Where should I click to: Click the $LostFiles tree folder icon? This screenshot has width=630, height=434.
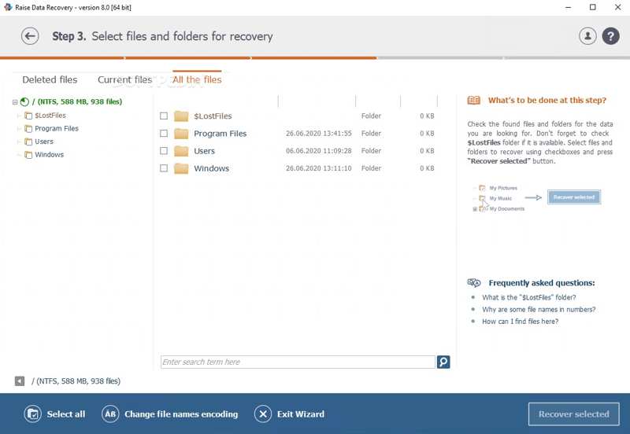pyautogui.click(x=28, y=116)
